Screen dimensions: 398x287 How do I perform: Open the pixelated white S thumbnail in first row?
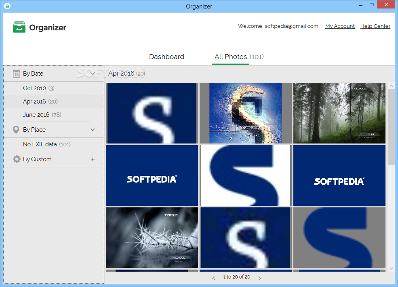click(x=152, y=113)
